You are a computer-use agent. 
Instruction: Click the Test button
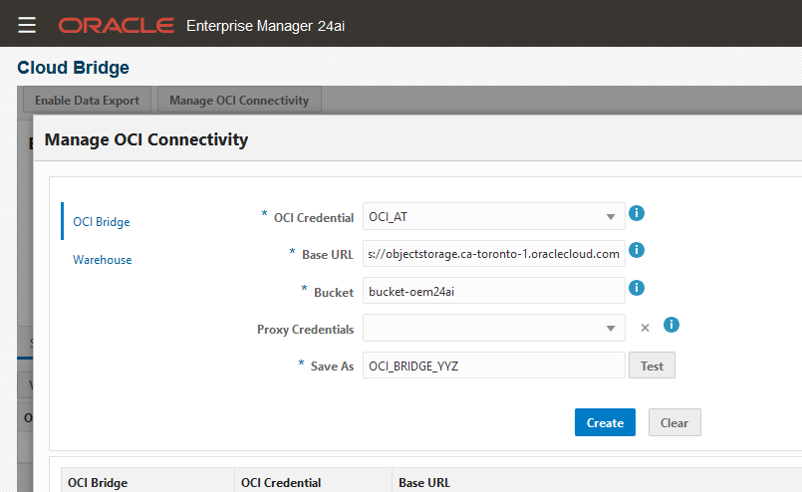coord(652,366)
